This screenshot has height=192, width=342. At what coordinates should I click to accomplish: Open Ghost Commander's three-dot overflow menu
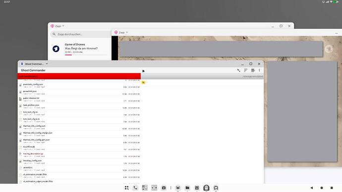[259, 70]
